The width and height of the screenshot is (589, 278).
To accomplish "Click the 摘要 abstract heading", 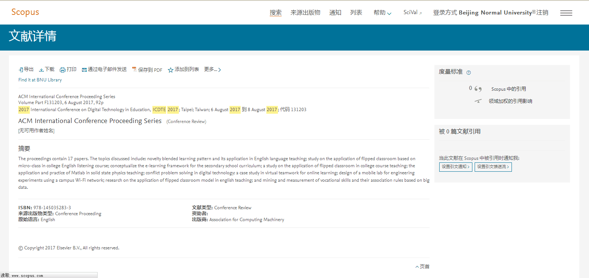I will tap(24, 149).
